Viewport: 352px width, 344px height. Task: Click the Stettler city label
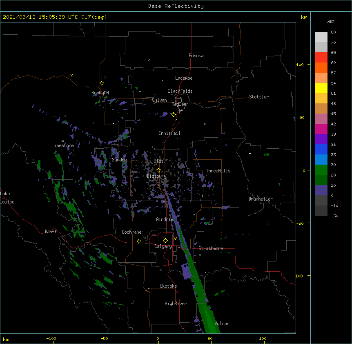[259, 97]
